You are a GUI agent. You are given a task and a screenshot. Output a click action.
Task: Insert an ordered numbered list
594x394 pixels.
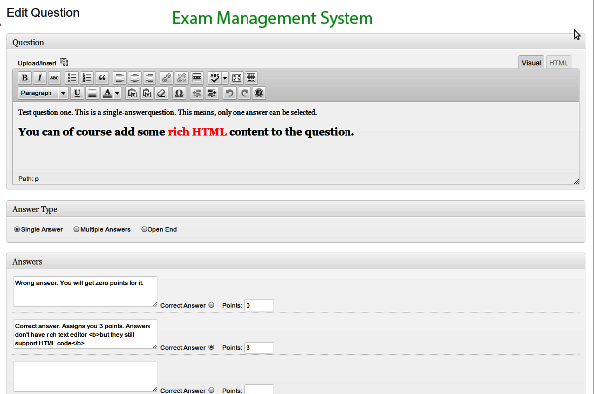(x=87, y=78)
